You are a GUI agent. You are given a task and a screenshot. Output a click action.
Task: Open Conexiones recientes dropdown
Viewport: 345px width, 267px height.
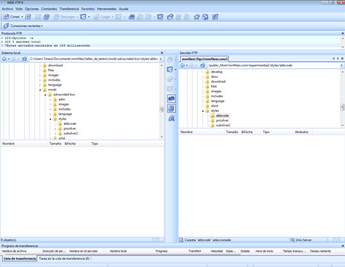point(42,26)
